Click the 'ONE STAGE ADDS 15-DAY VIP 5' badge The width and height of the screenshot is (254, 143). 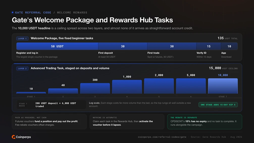(218, 105)
